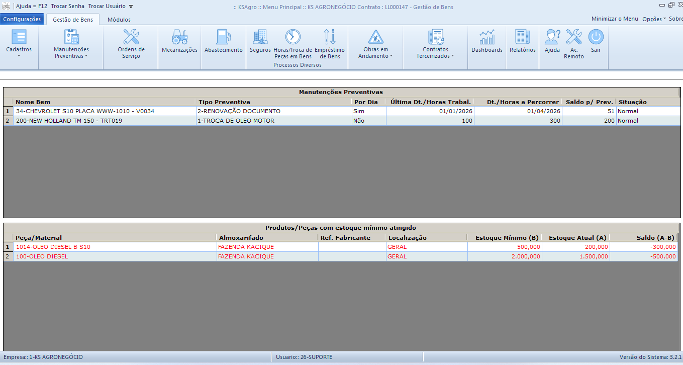Click the Mecanizações tractor icon
The height and width of the screenshot is (365, 683).
(179, 37)
